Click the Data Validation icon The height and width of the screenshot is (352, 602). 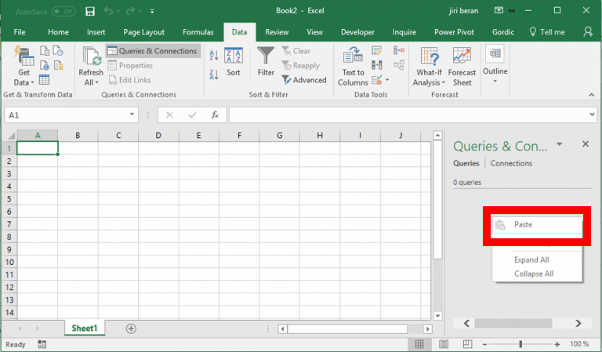(x=376, y=80)
